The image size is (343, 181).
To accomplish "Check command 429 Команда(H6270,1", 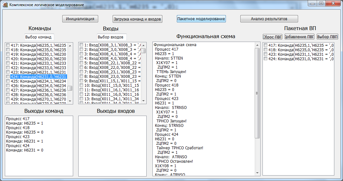I will [x=8, y=99].
